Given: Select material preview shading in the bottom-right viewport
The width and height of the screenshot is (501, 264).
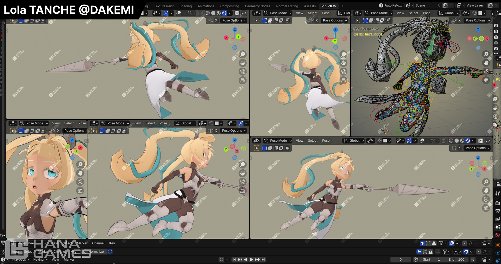Looking at the screenshot, I should pos(462,141).
